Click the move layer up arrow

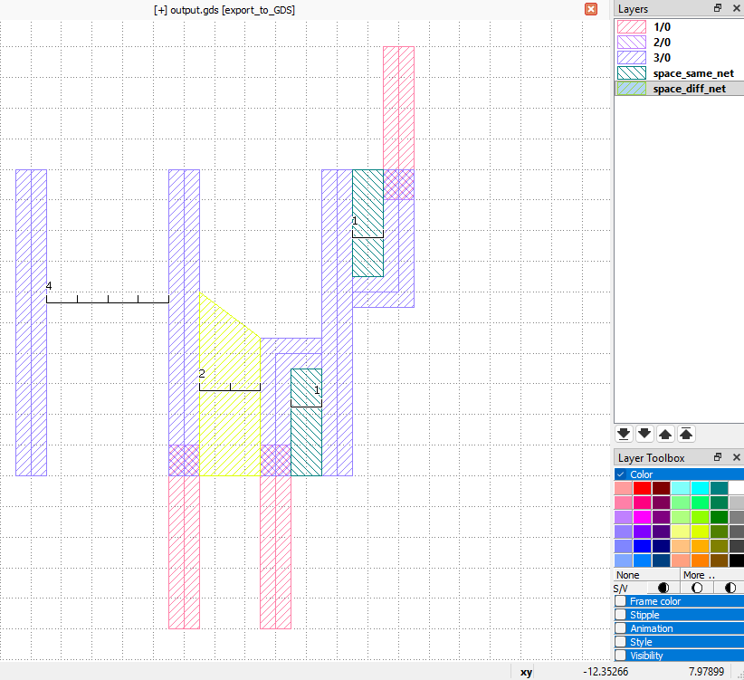(665, 434)
